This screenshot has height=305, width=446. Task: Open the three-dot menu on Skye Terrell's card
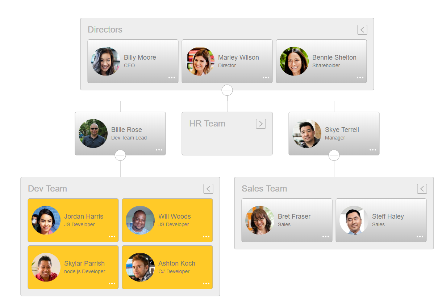[373, 150]
